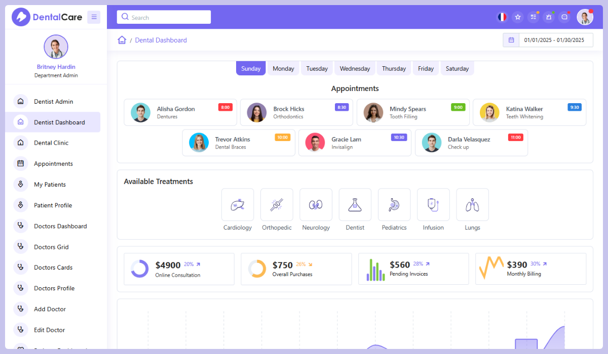Select the French language flag

[x=502, y=17]
